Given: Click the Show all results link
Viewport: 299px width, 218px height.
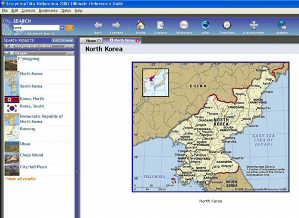Looking at the screenshot, I should coord(21,179).
